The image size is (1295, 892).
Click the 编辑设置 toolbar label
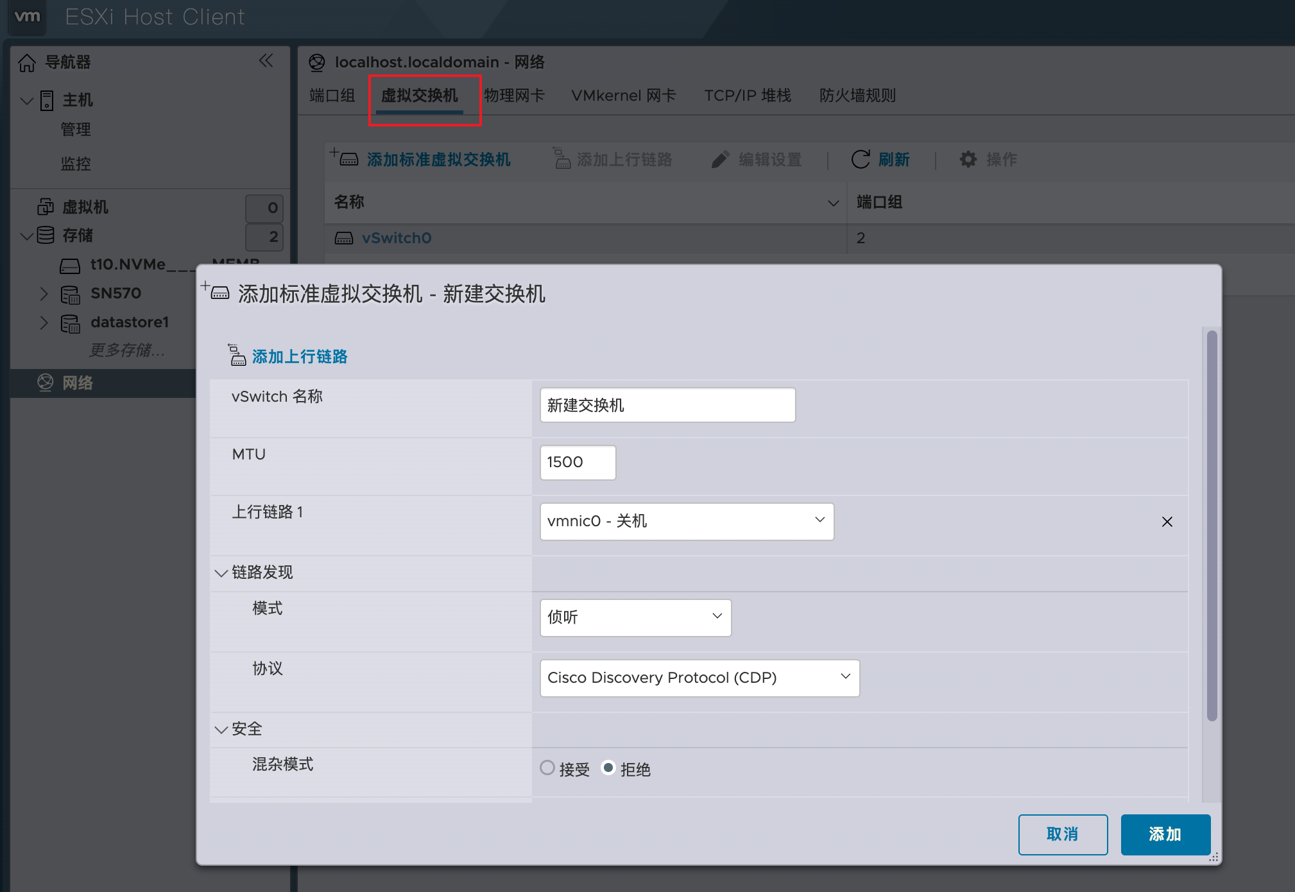pos(770,159)
